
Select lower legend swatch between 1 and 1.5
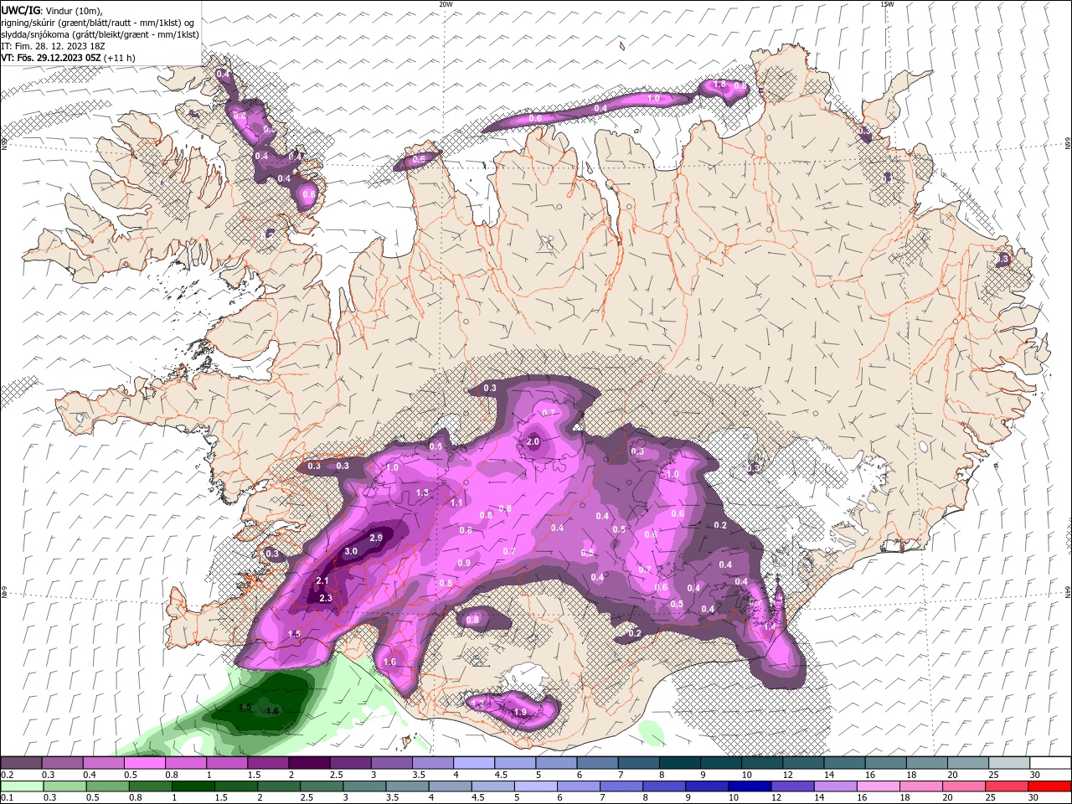point(193,786)
